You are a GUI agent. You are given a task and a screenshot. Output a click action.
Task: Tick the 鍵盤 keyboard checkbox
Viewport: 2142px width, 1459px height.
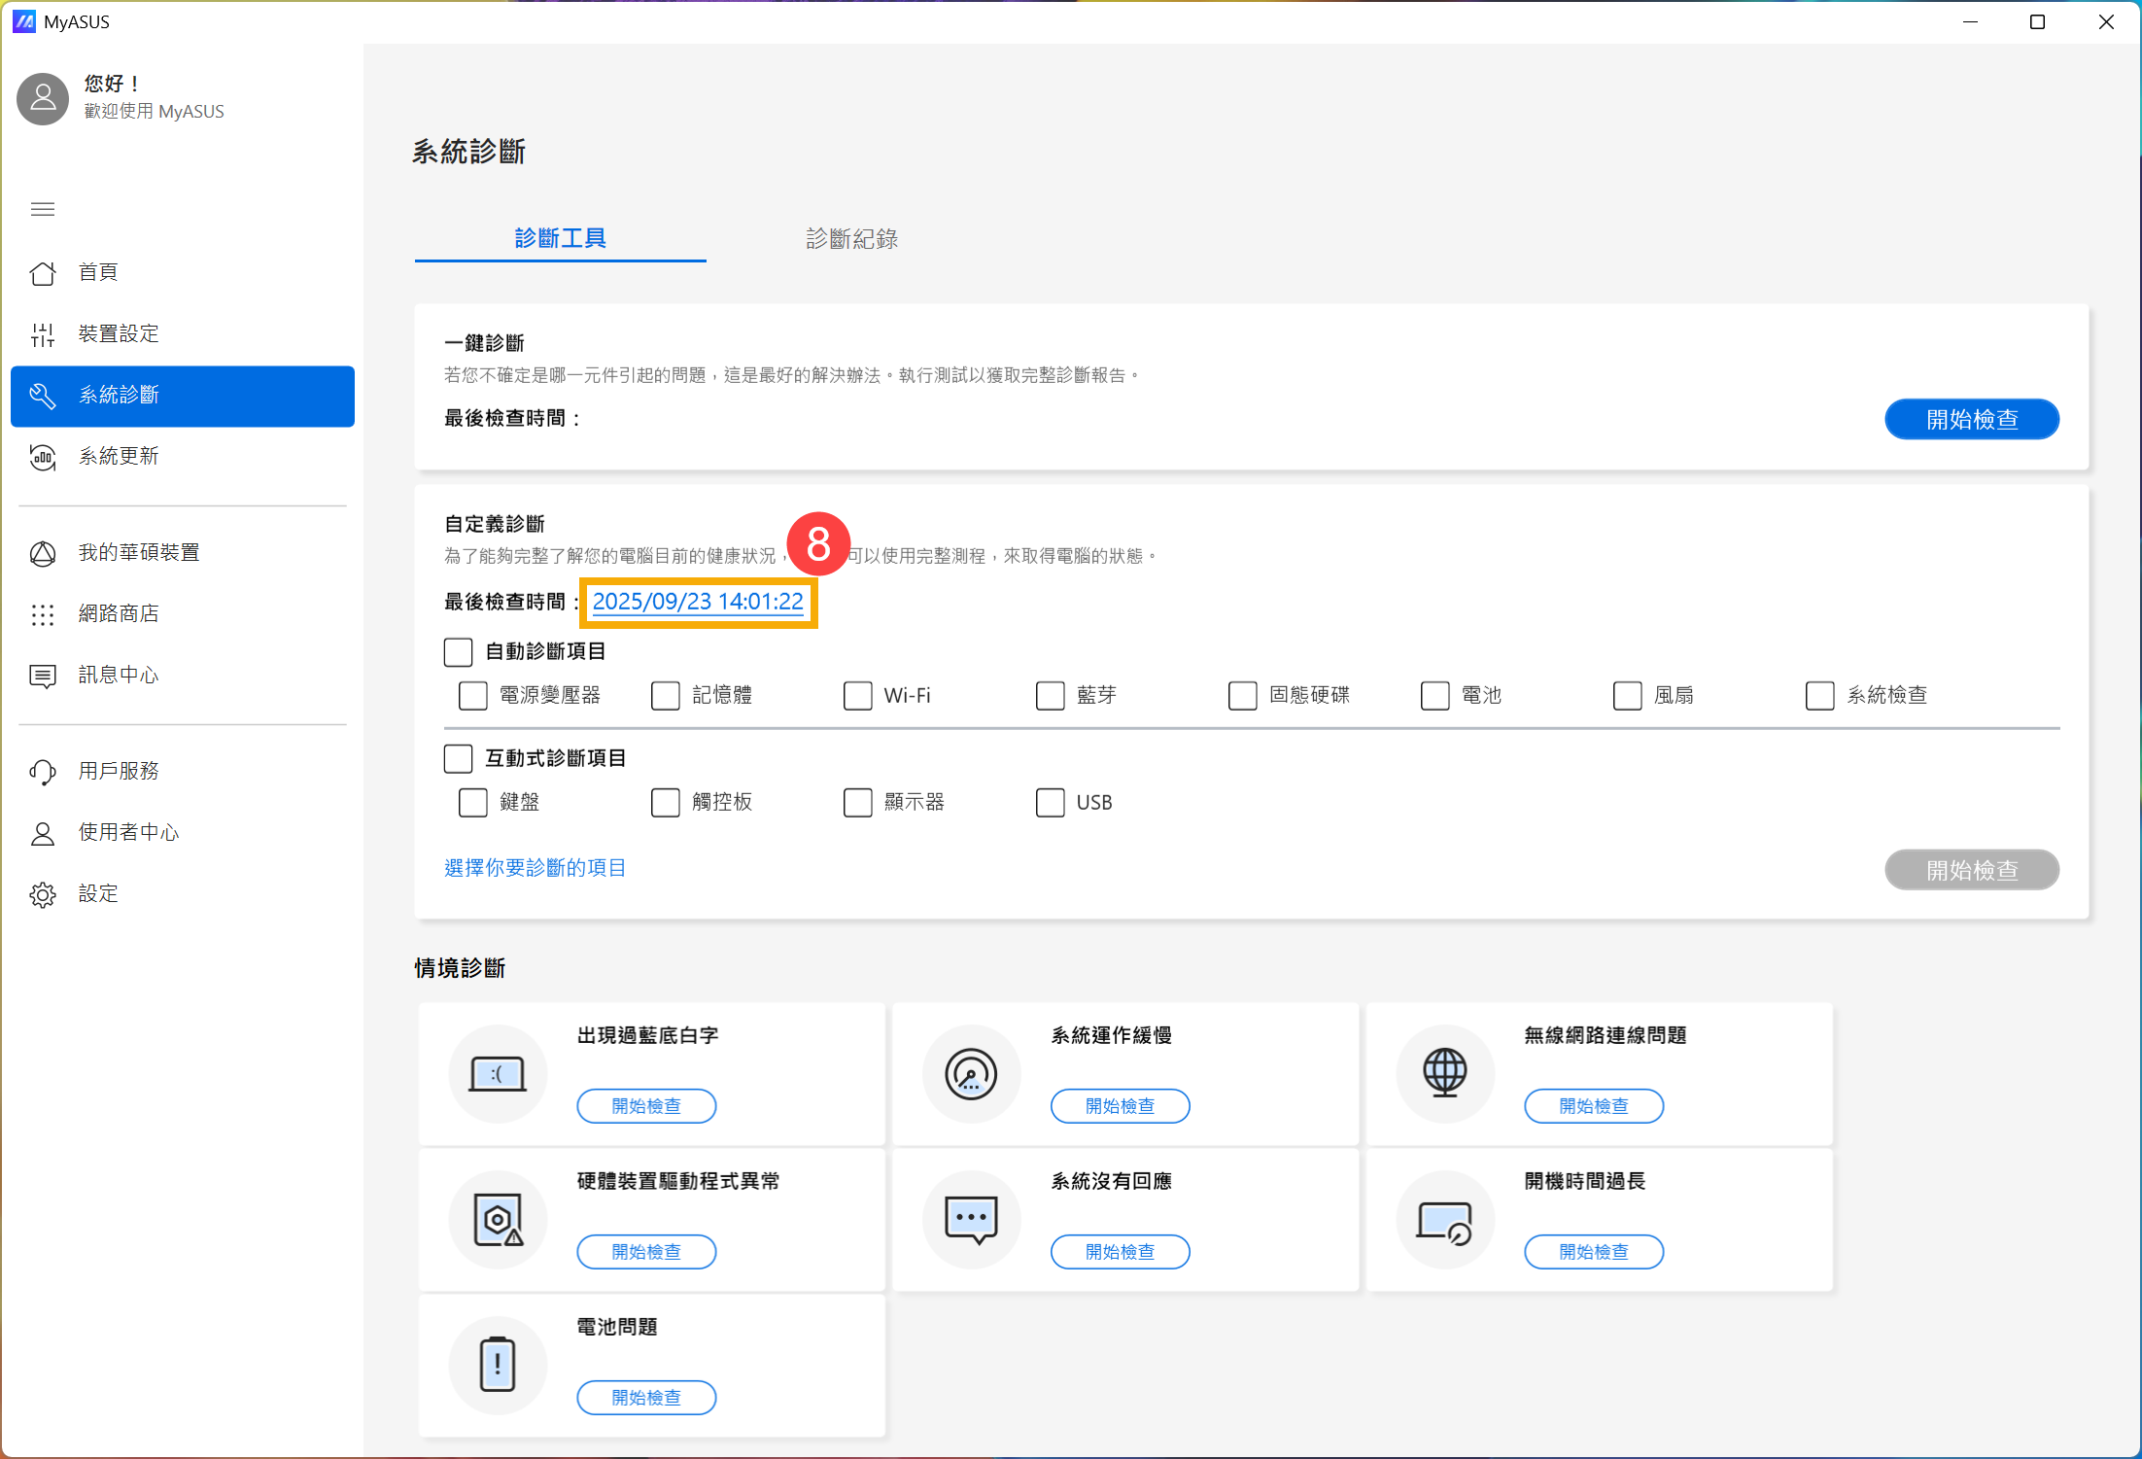tap(472, 803)
